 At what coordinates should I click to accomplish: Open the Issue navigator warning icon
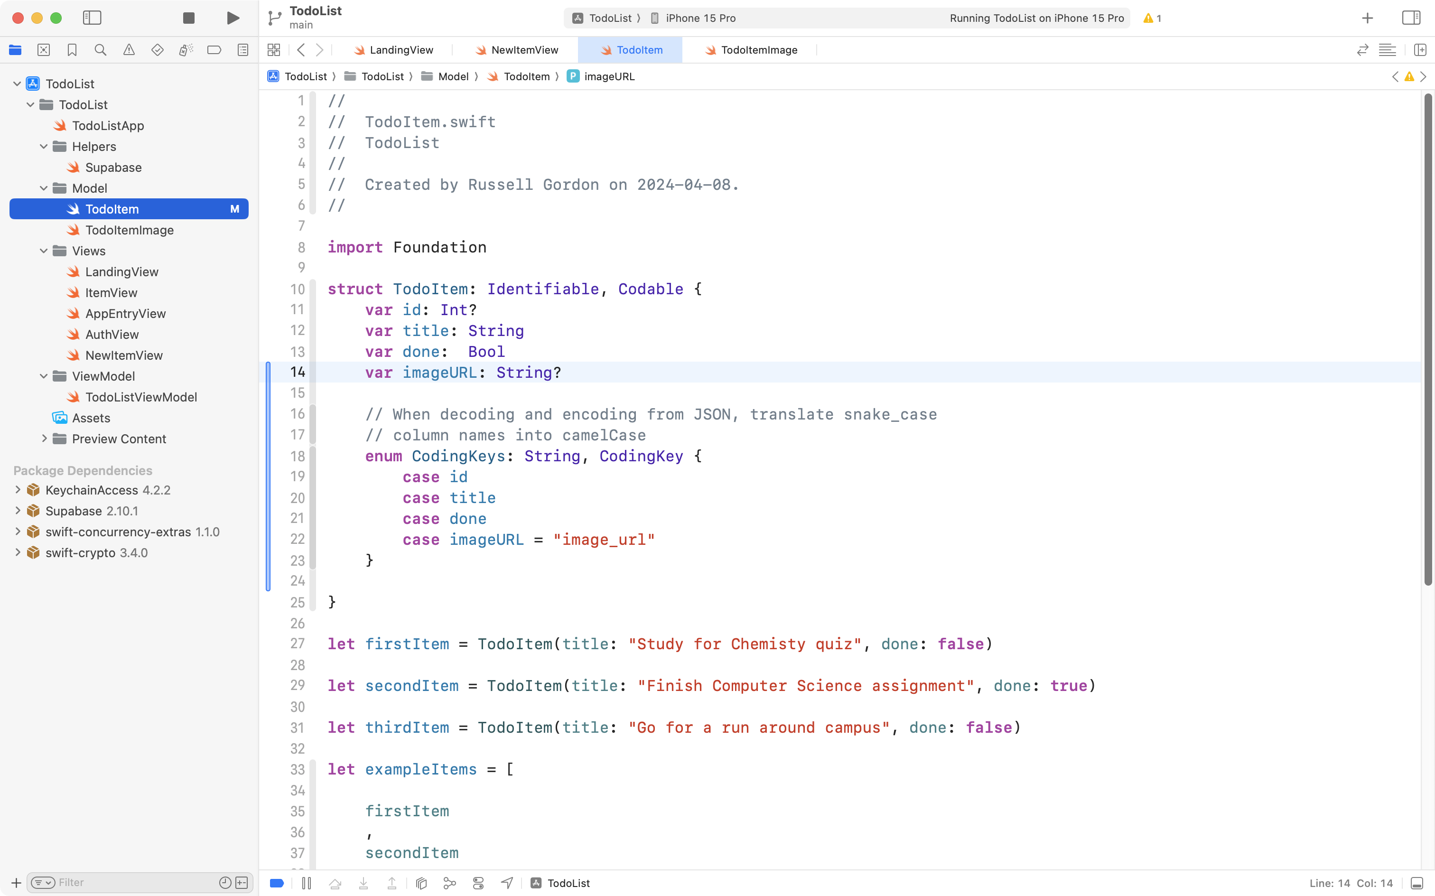click(x=129, y=50)
